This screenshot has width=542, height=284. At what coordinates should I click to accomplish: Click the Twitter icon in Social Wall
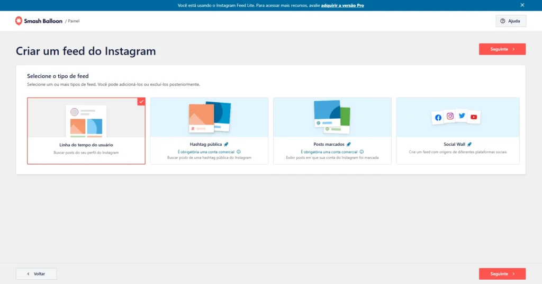(x=462, y=116)
